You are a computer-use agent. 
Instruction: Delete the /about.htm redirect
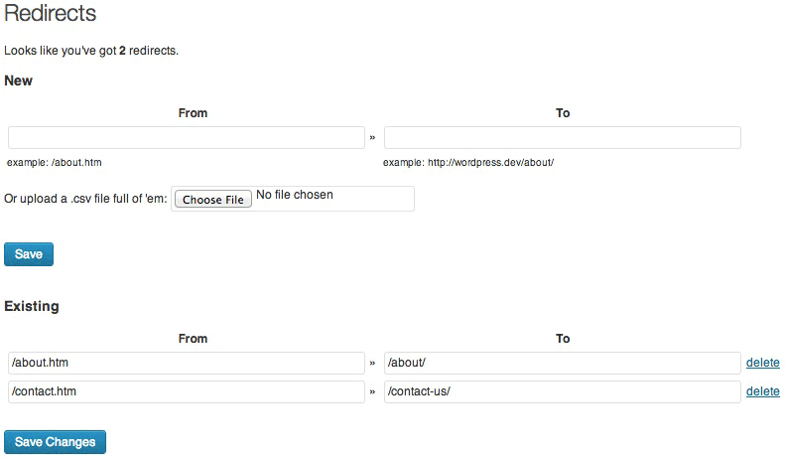[x=762, y=363]
